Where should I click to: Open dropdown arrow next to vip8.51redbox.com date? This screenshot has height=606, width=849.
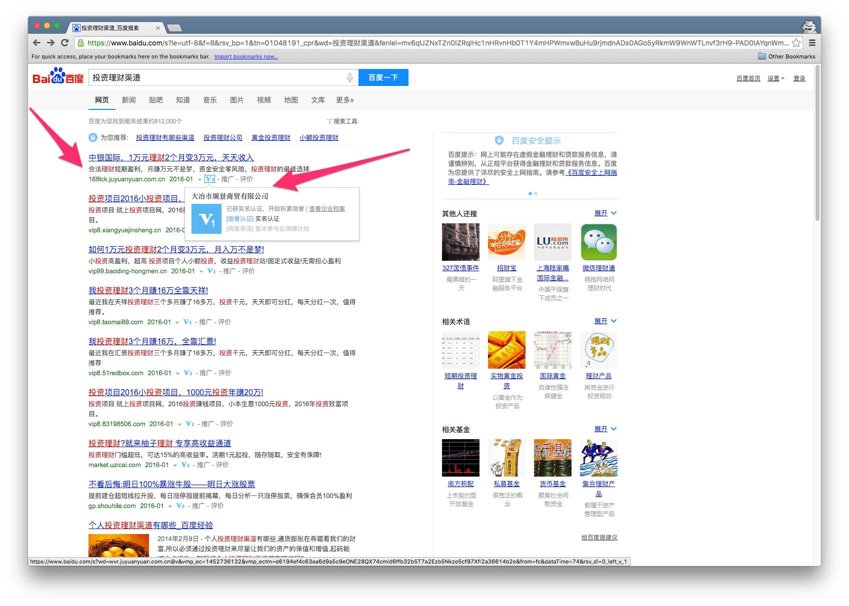coord(178,373)
